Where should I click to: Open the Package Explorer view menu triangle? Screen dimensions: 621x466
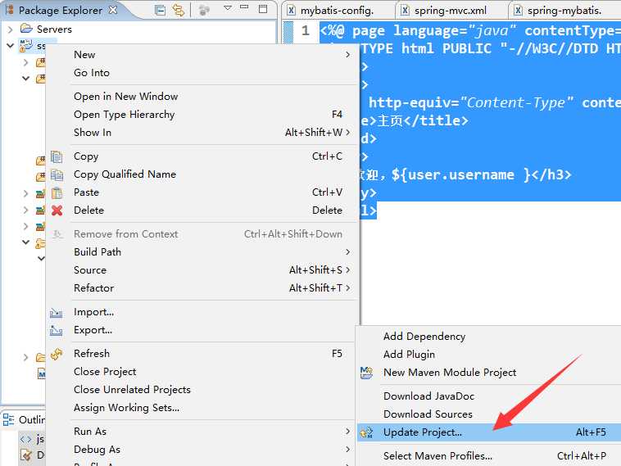pyautogui.click(x=228, y=7)
